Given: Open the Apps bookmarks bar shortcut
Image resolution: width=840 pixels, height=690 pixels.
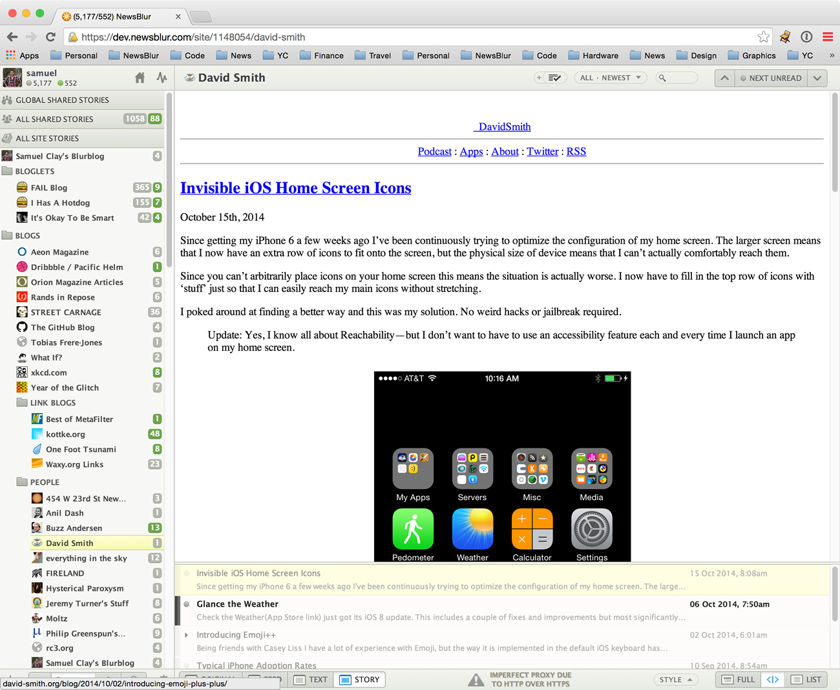Looking at the screenshot, I should 23,56.
